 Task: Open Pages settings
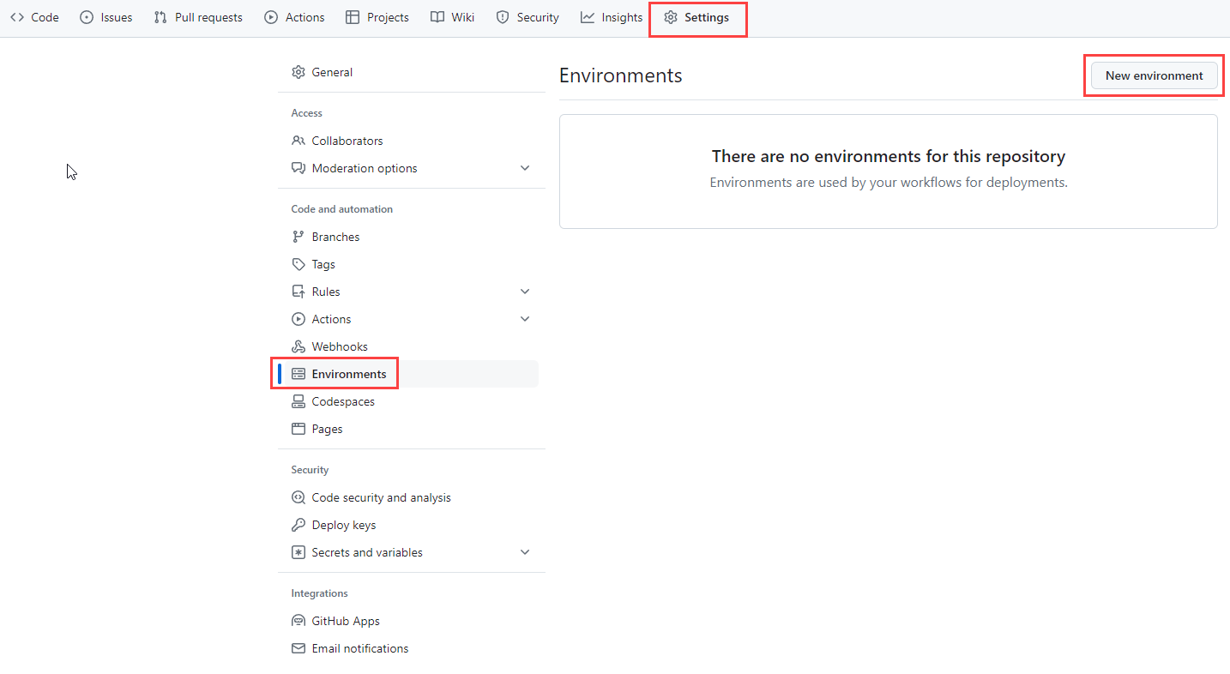[408, 429]
